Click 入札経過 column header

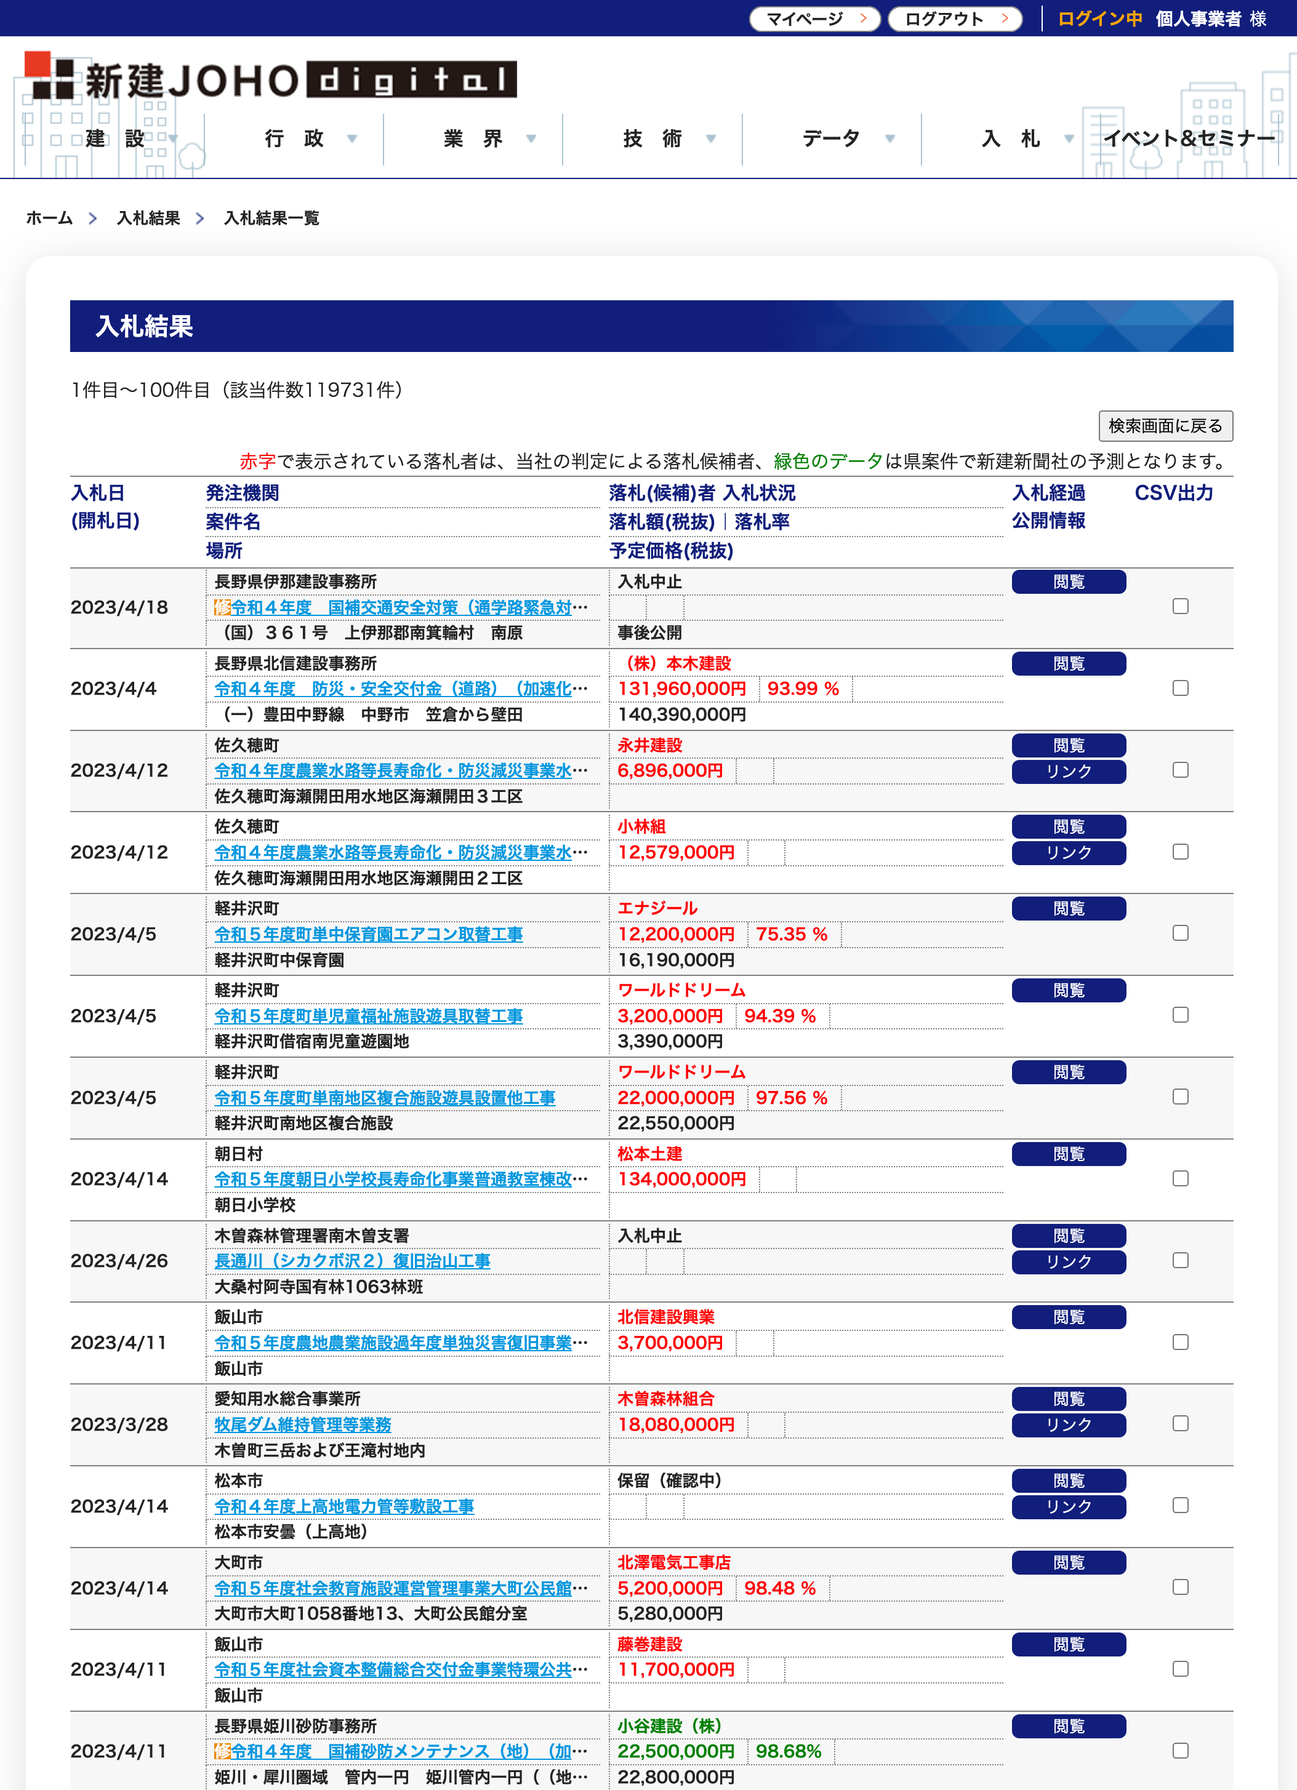[1049, 493]
